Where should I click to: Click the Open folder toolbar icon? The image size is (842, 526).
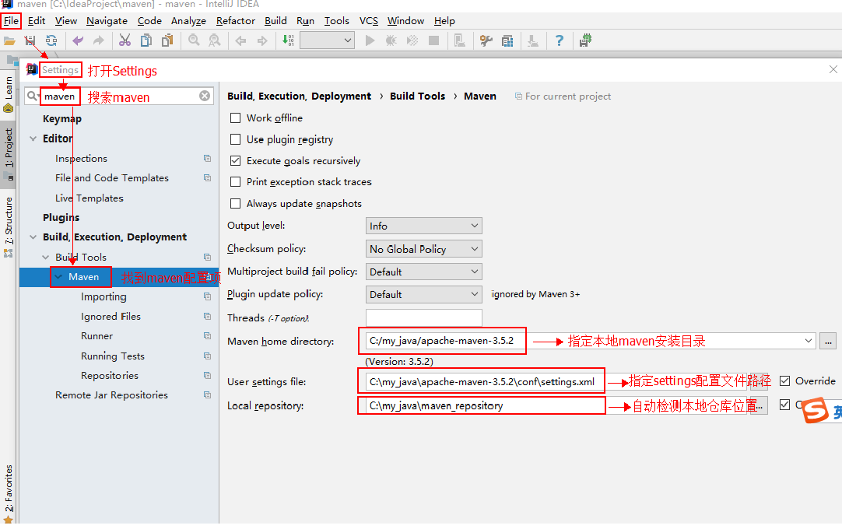tap(9, 40)
